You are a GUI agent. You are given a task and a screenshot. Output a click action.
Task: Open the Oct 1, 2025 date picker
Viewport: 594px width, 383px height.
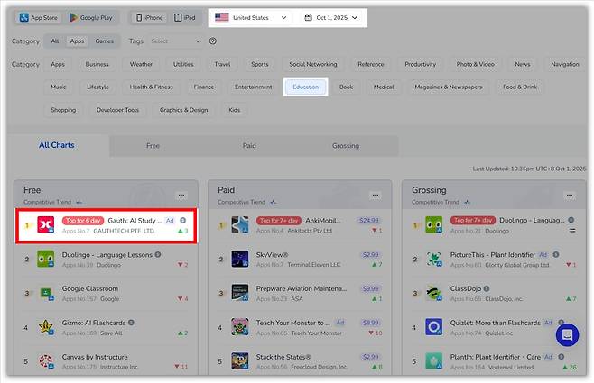[x=331, y=18]
